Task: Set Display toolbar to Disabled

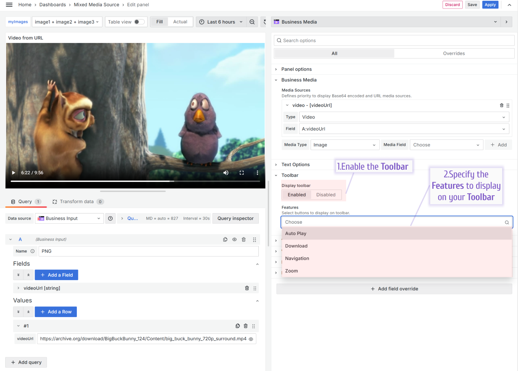Action: click(x=326, y=195)
